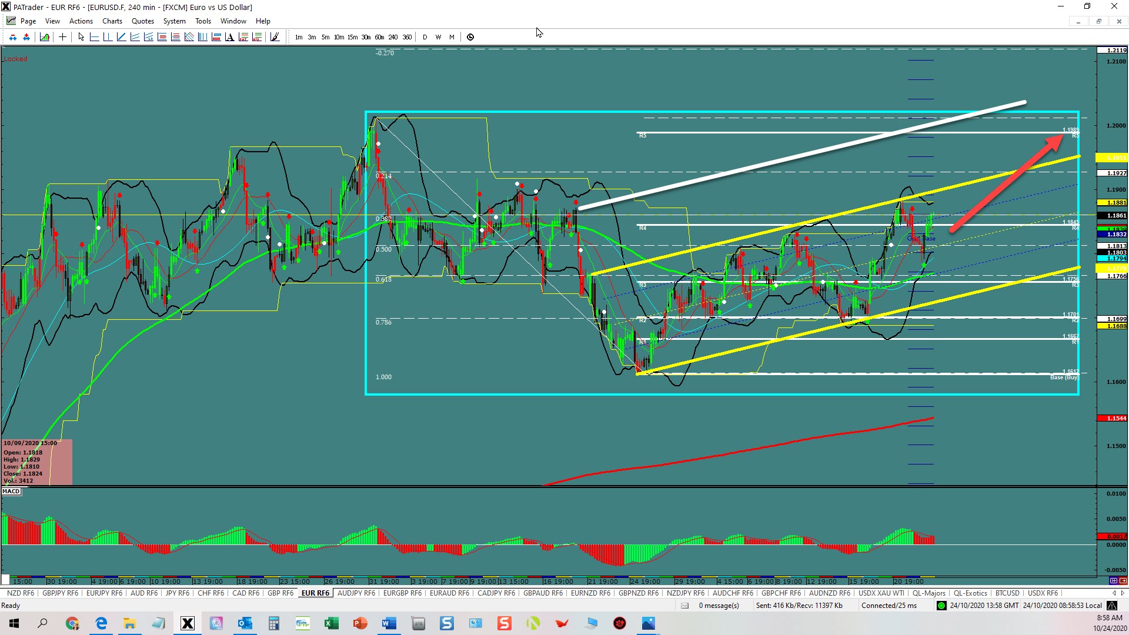Image resolution: width=1129 pixels, height=635 pixels.
Task: Click the clock timeframe icon
Action: pyautogui.click(x=470, y=37)
